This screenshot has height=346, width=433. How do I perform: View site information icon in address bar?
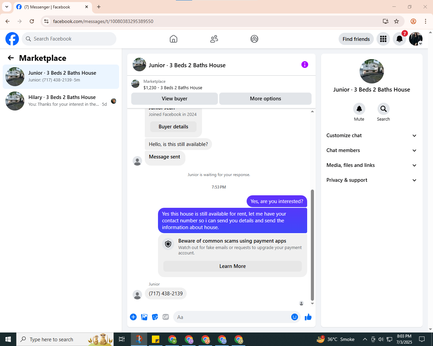coord(46,21)
